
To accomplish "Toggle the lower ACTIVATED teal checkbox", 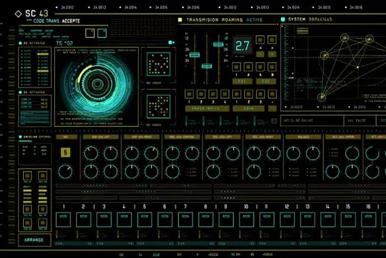I will pos(20,92).
